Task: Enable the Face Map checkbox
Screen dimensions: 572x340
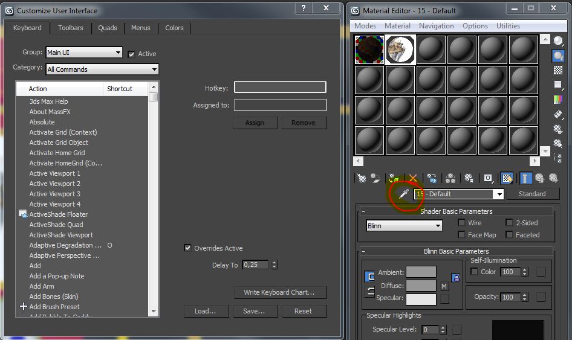Action: (461, 235)
